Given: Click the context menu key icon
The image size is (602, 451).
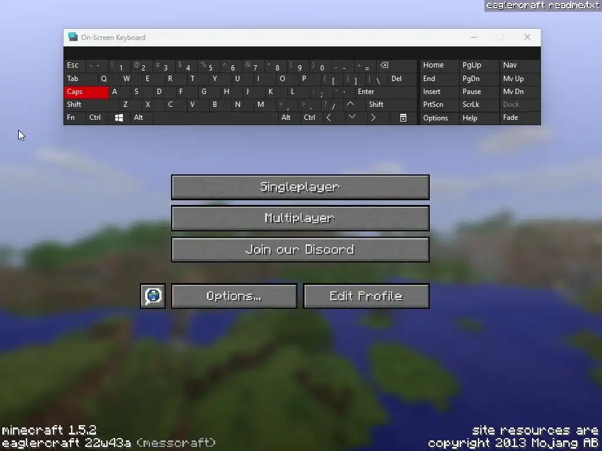Looking at the screenshot, I should click(x=403, y=117).
